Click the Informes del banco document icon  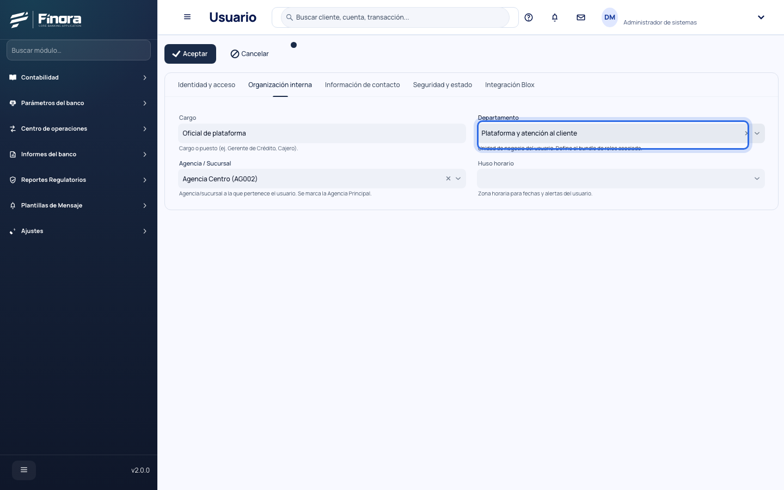[x=13, y=154]
